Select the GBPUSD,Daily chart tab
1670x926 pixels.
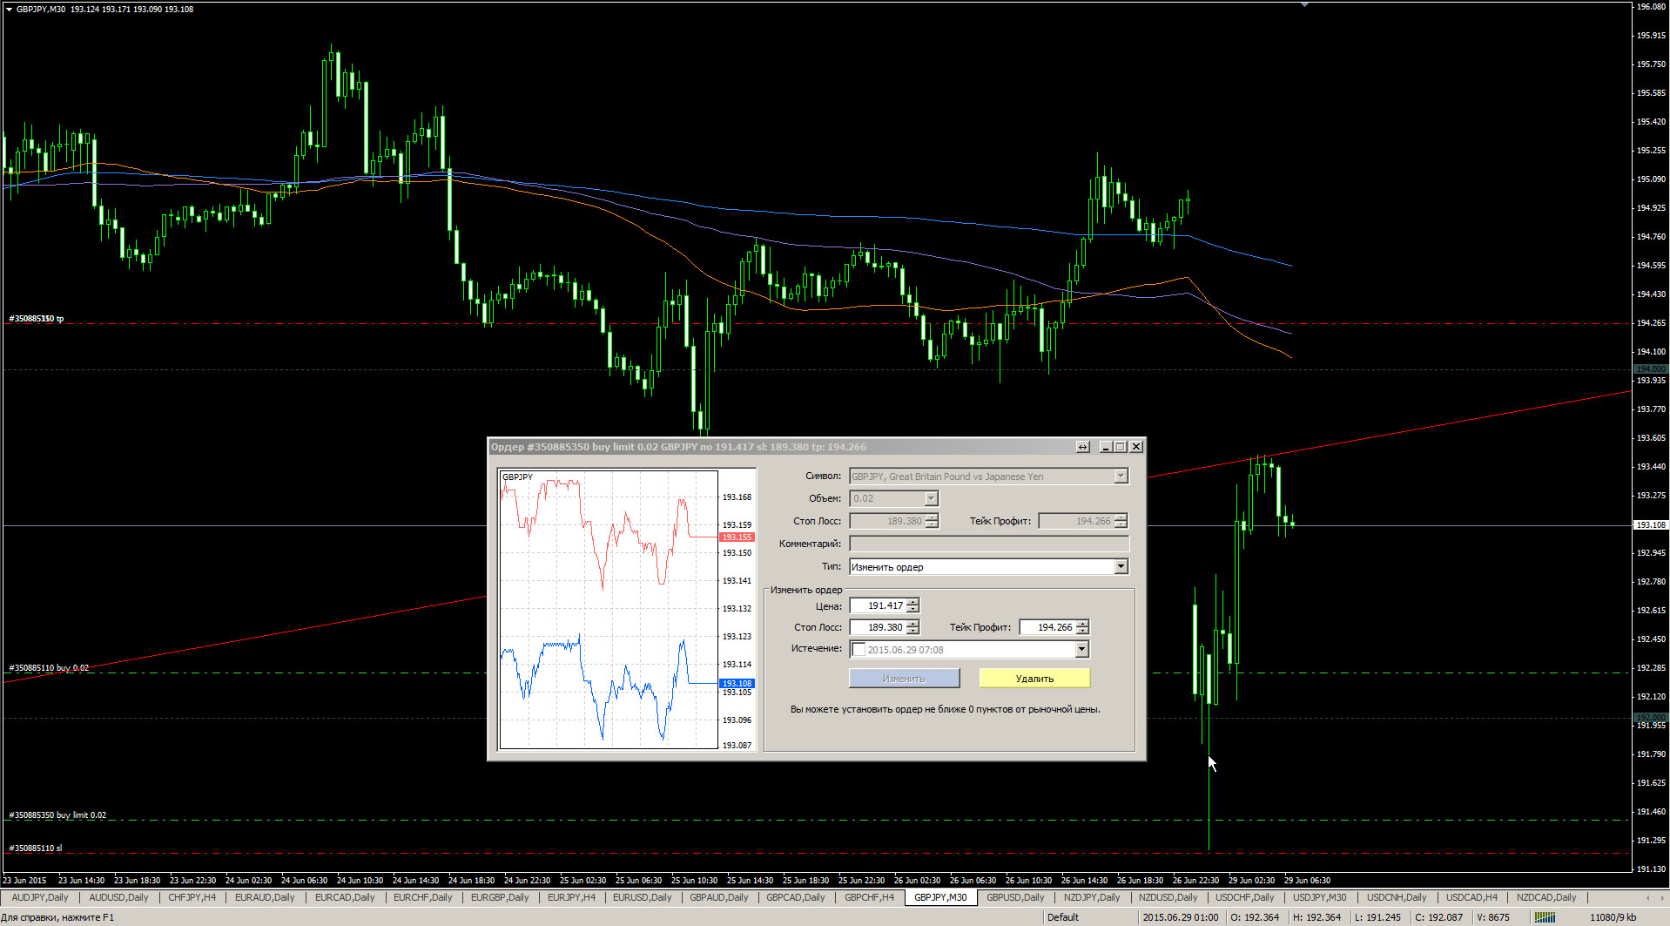click(x=1015, y=897)
